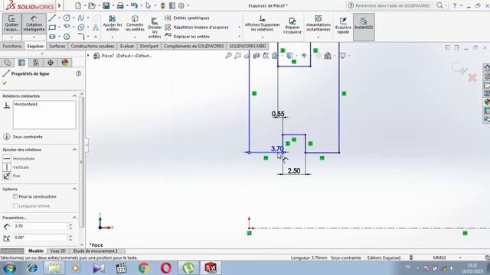Open the MMGS units dropdown
The height and width of the screenshot is (275, 490).
tap(460, 258)
